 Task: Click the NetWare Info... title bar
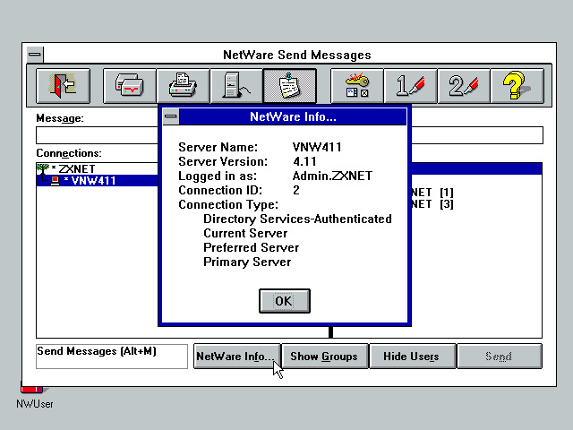coord(293,116)
